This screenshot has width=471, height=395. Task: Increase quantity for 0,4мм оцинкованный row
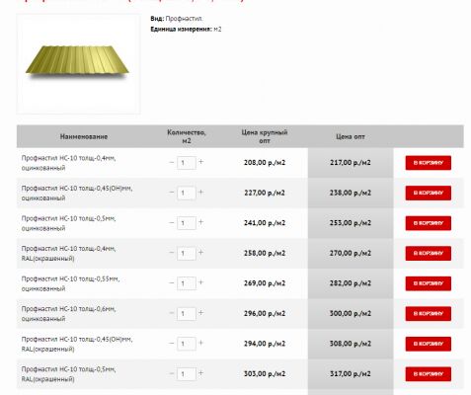tap(201, 162)
